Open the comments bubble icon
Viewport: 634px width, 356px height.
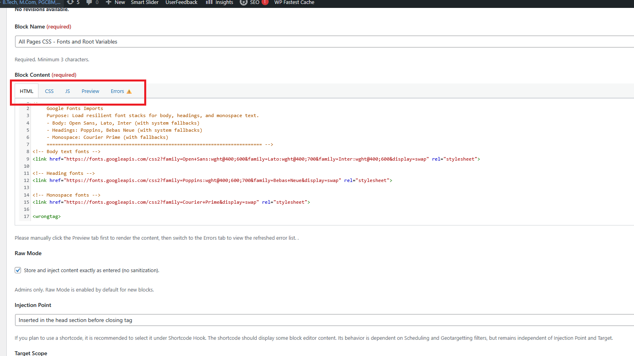tap(89, 2)
